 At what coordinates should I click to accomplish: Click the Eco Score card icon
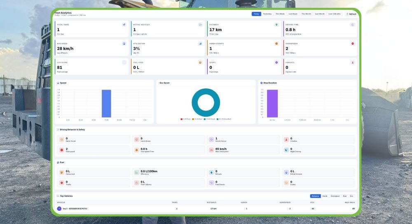point(124,62)
